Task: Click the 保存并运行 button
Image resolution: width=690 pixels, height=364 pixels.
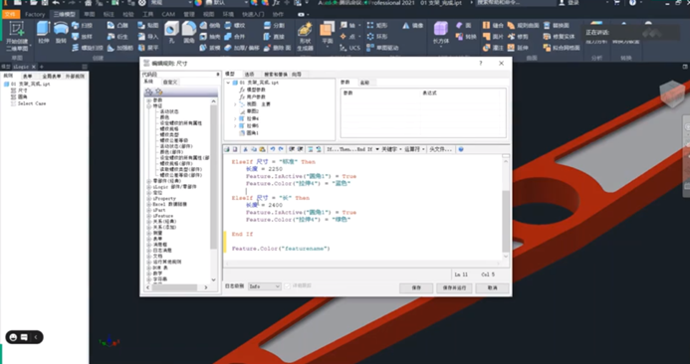Action: pos(454,288)
